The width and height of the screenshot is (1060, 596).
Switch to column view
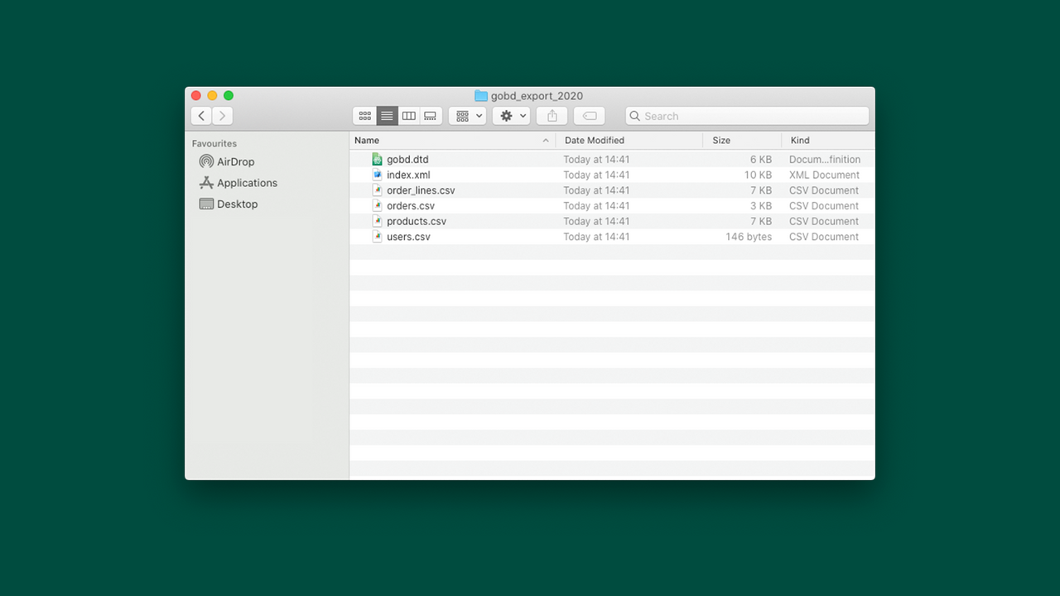coord(408,115)
